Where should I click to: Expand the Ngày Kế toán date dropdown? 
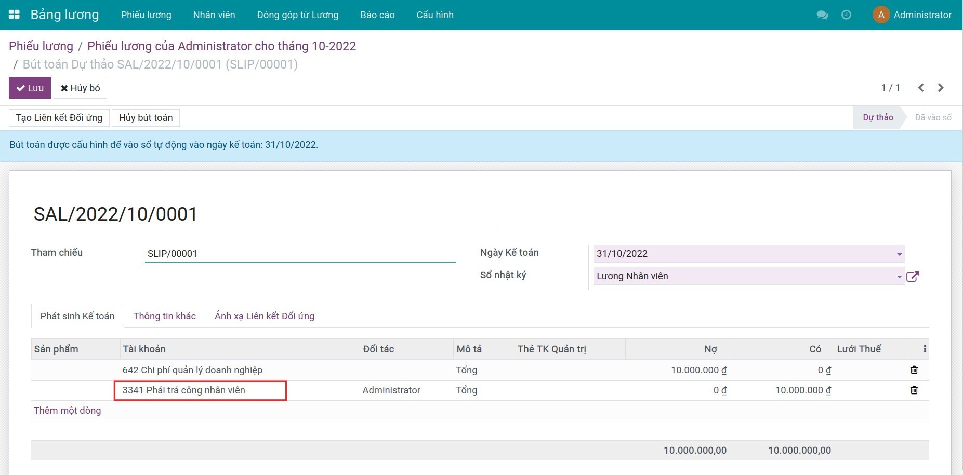point(899,254)
